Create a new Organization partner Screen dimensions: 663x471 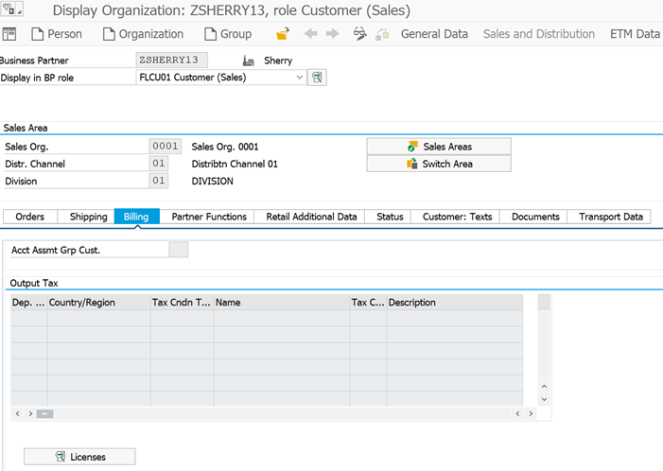[144, 34]
